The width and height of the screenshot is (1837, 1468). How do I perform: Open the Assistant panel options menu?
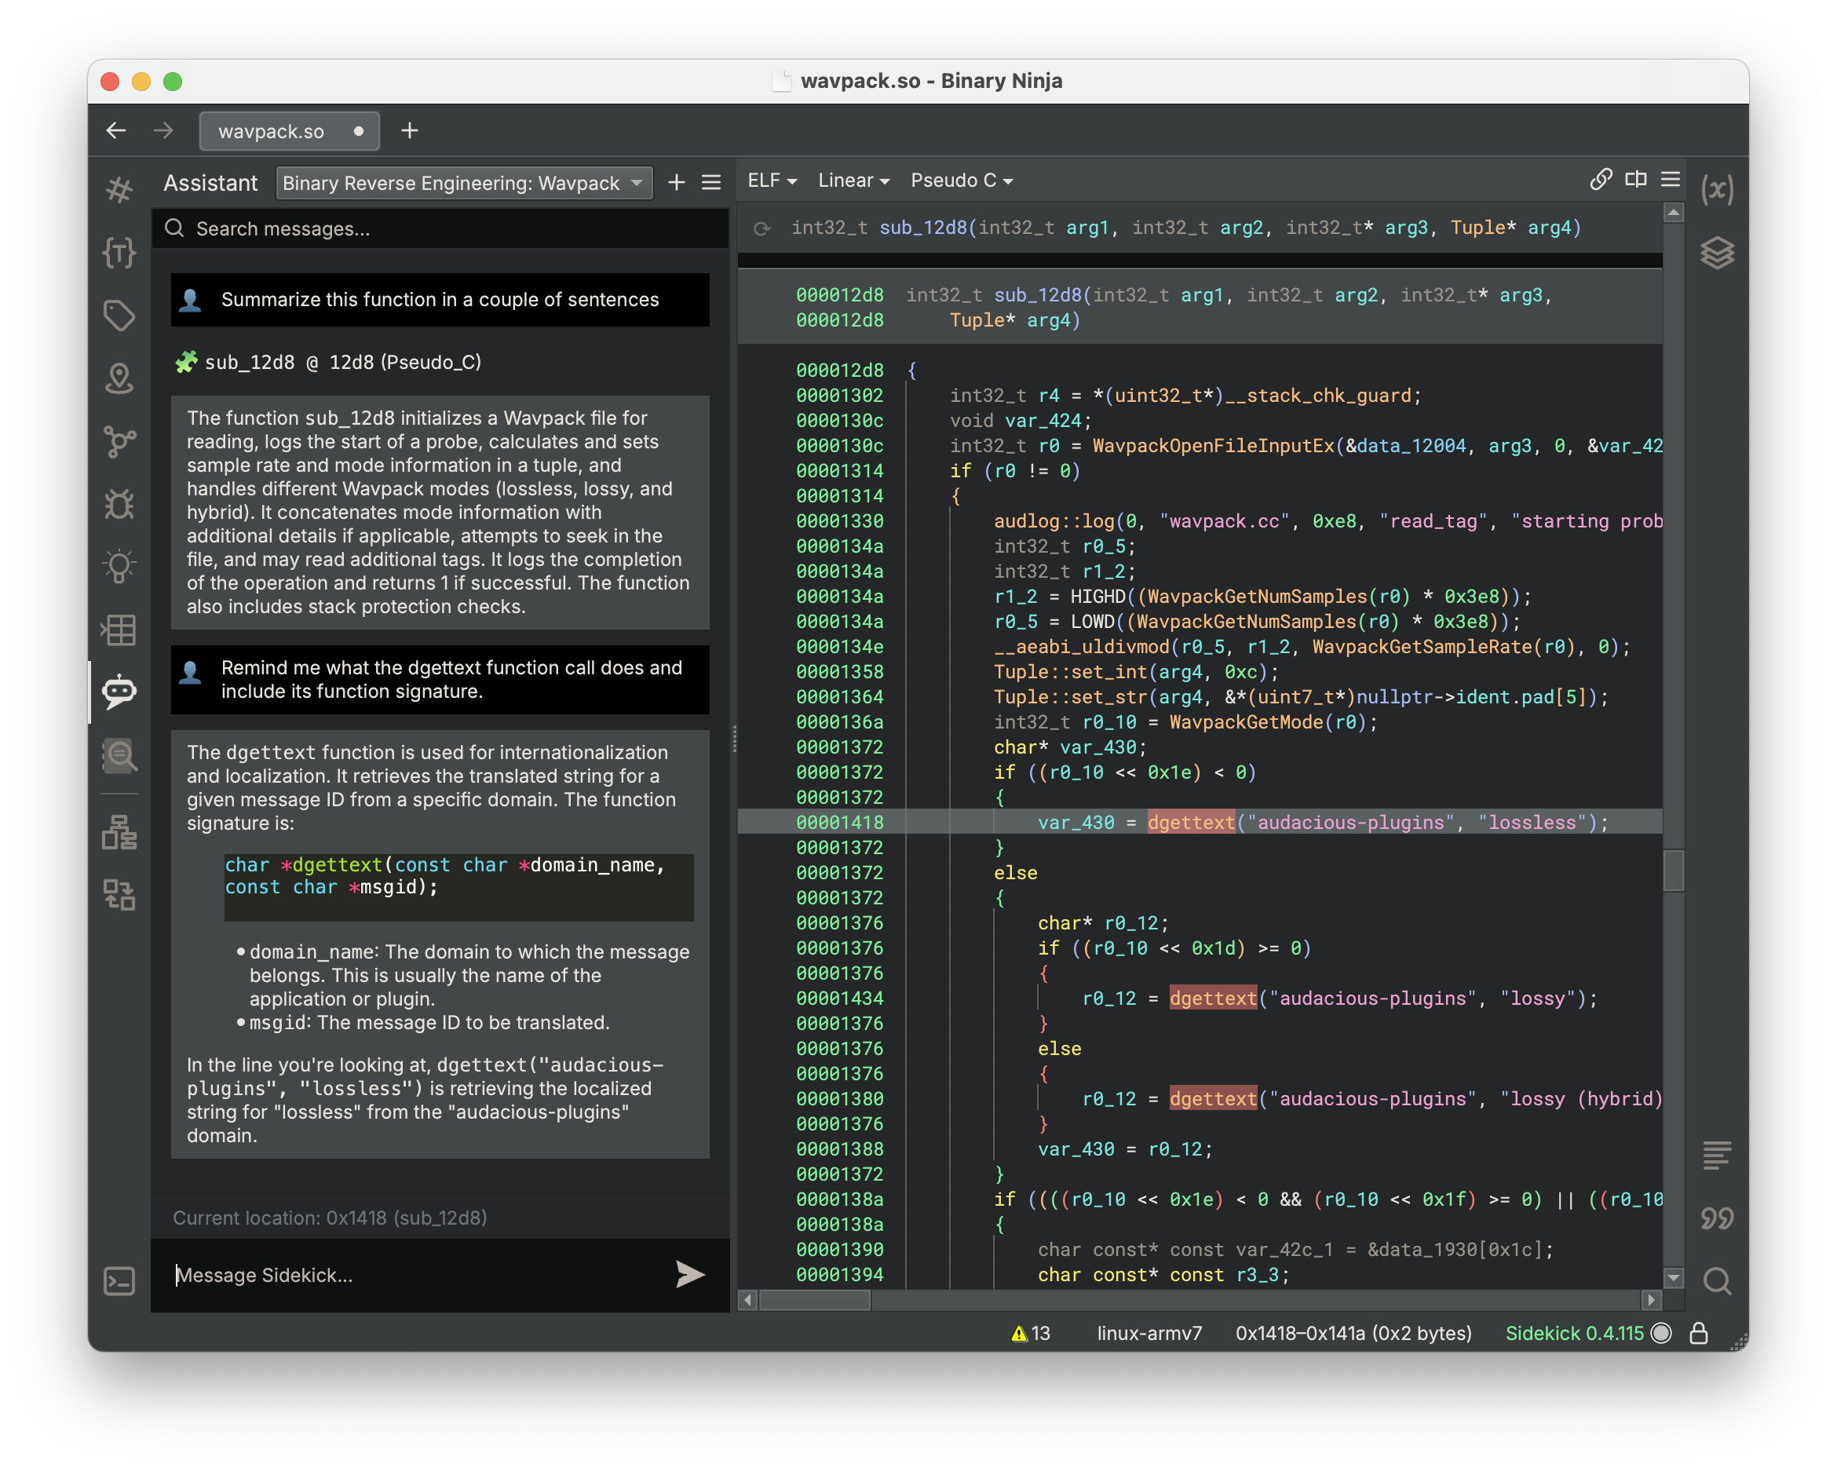(x=711, y=182)
